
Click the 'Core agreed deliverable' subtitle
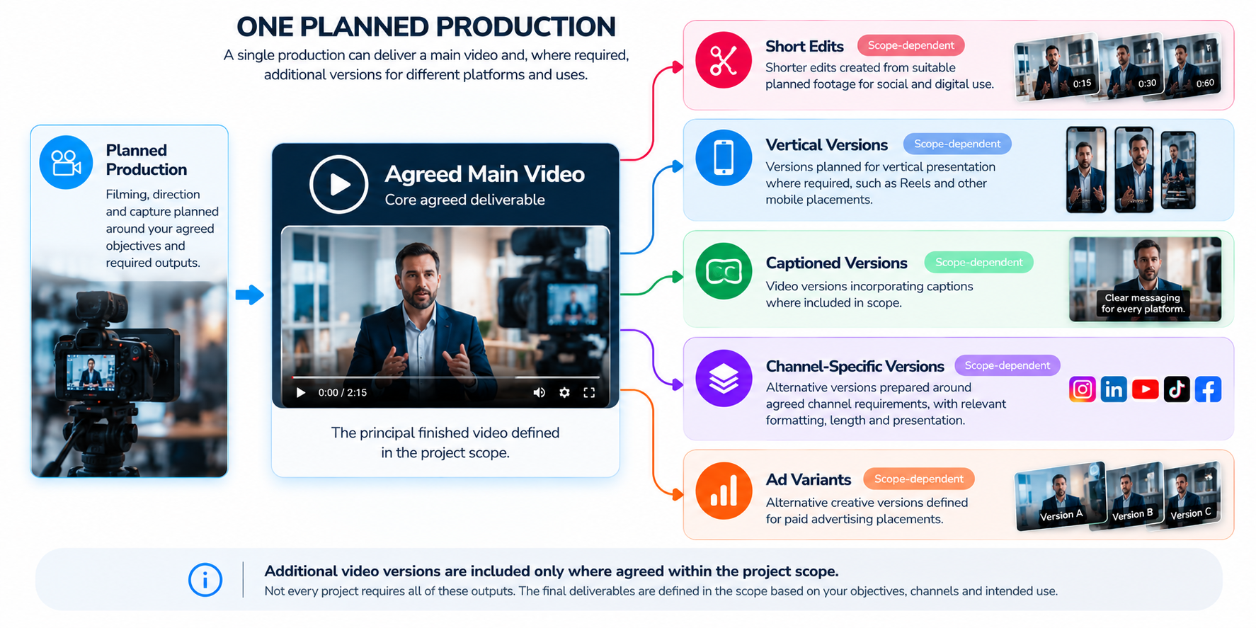pyautogui.click(x=464, y=200)
